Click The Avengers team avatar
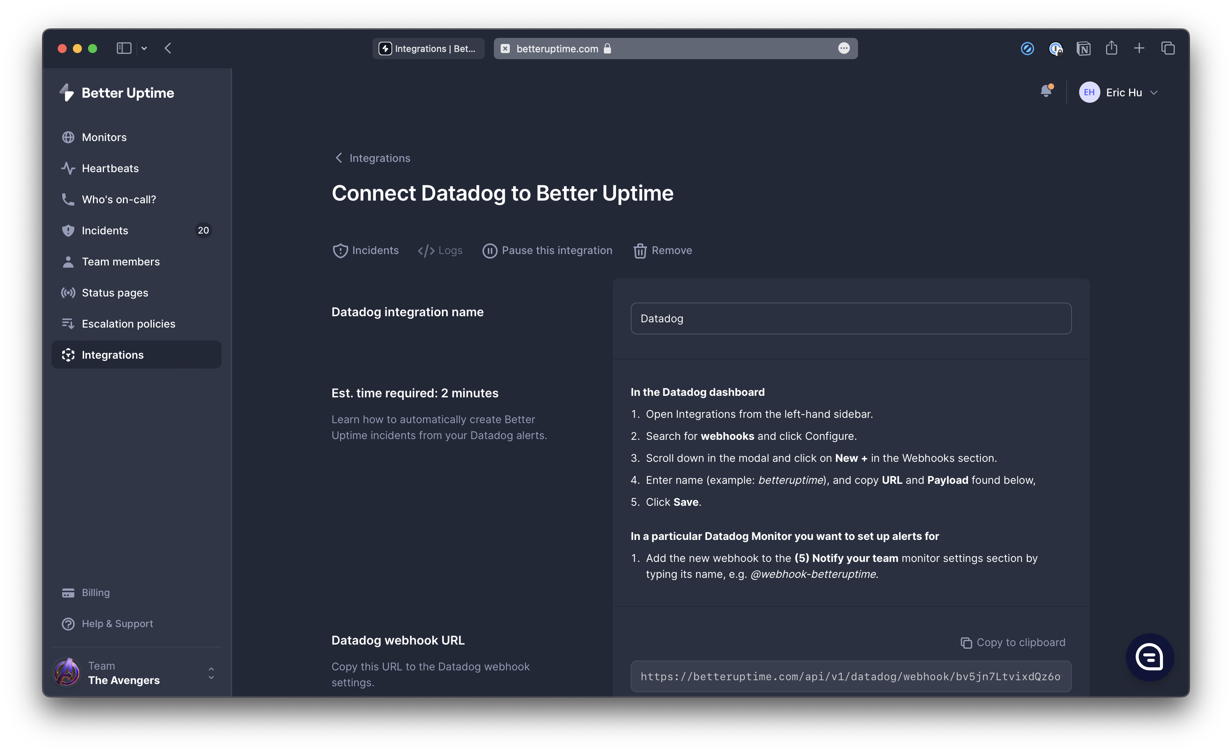This screenshot has height=753, width=1232. [67, 672]
